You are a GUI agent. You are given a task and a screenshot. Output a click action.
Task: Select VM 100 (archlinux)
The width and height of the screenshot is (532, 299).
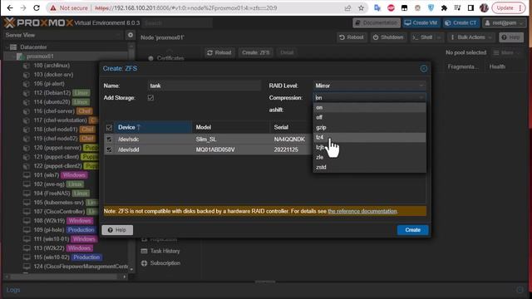point(52,66)
